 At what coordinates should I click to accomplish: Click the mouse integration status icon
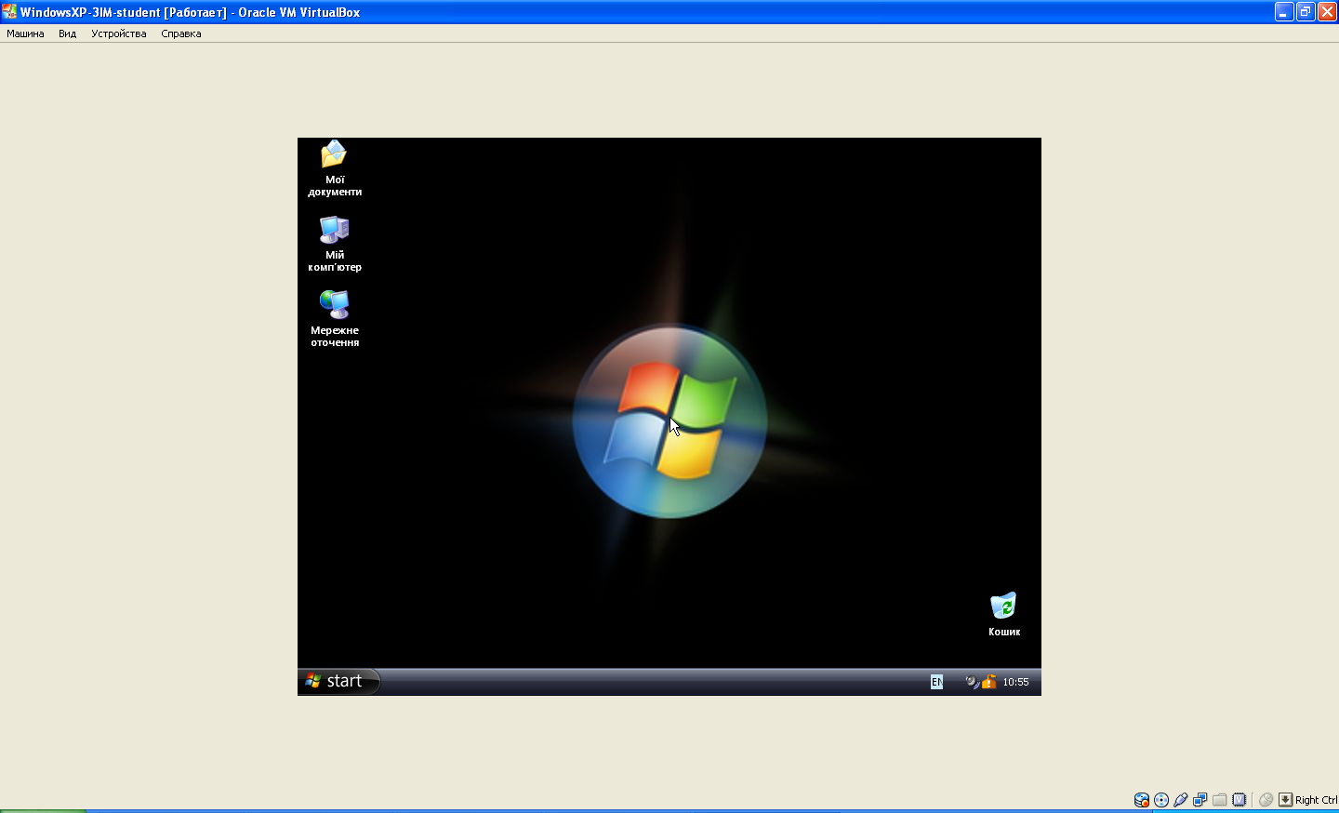pyautogui.click(x=1266, y=800)
